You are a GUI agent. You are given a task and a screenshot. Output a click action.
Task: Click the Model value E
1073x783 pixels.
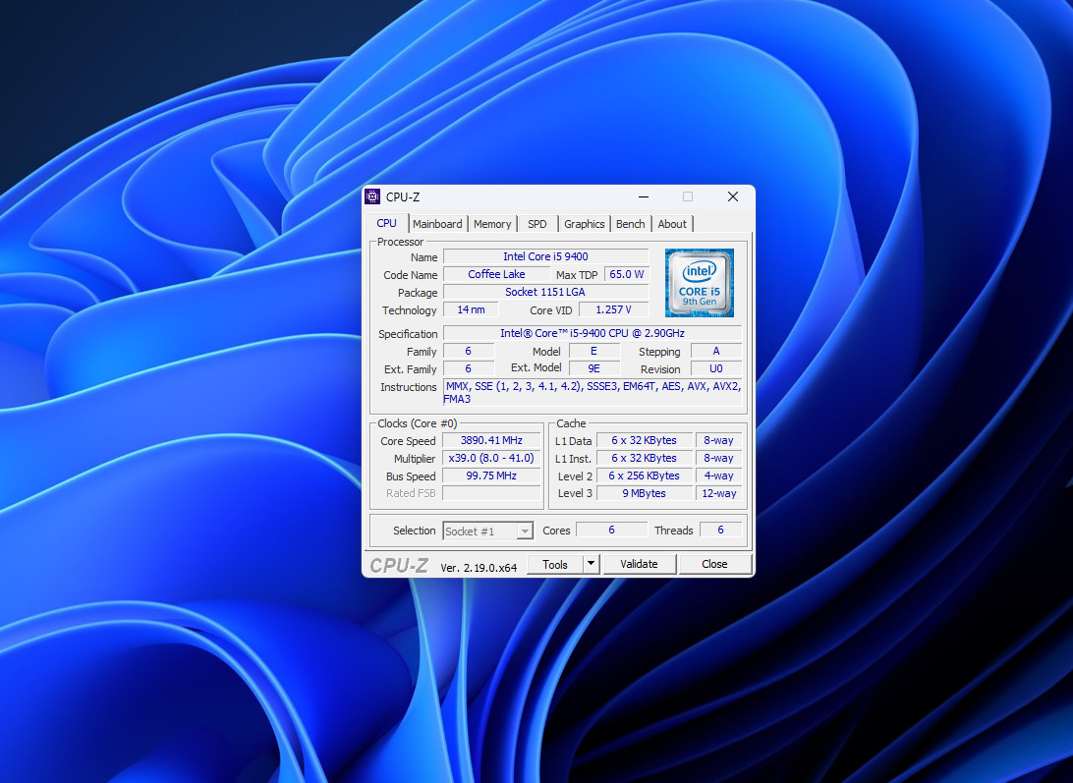click(593, 351)
